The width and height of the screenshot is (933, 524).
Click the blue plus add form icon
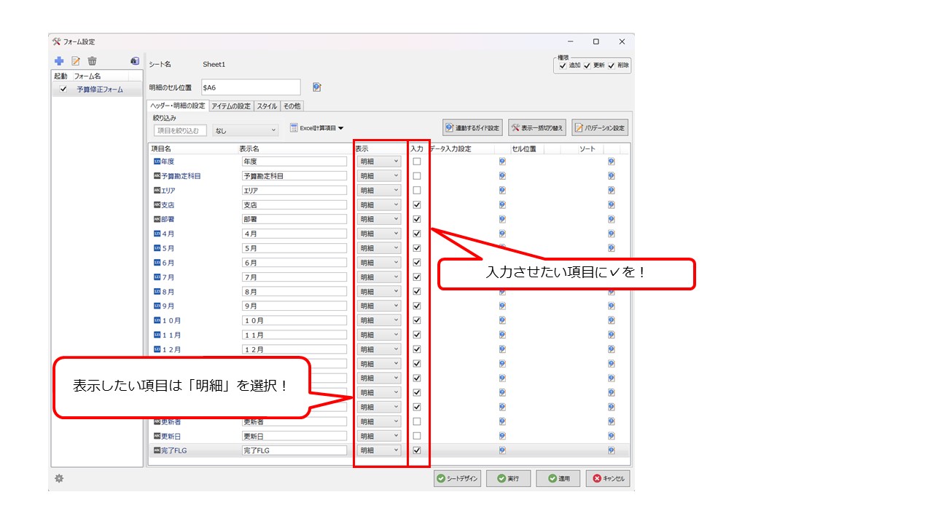coord(59,61)
